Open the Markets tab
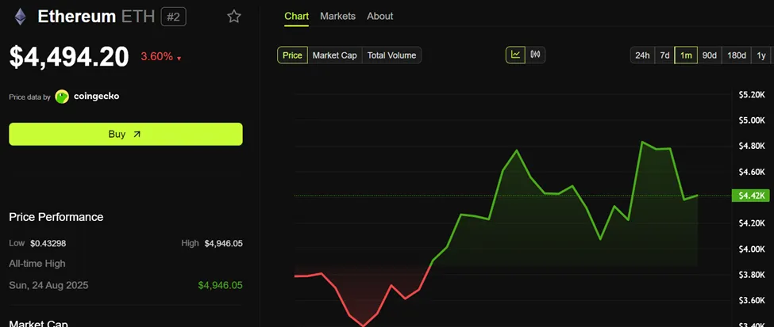The width and height of the screenshot is (774, 327). point(337,16)
